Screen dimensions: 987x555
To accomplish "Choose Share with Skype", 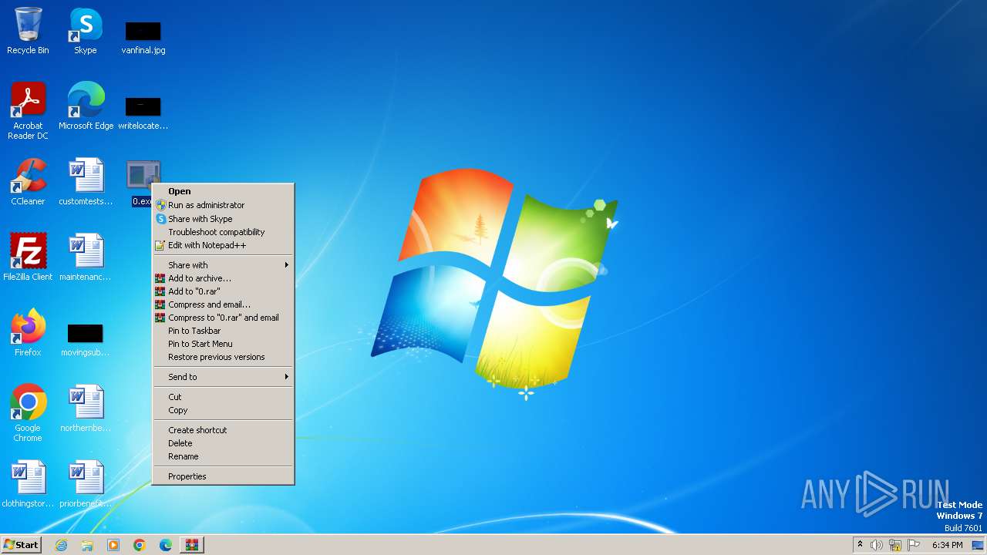I will click(x=224, y=219).
